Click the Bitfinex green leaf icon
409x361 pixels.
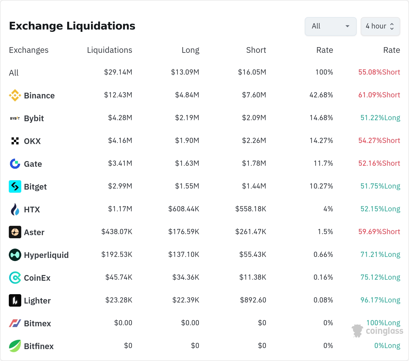tap(15, 346)
